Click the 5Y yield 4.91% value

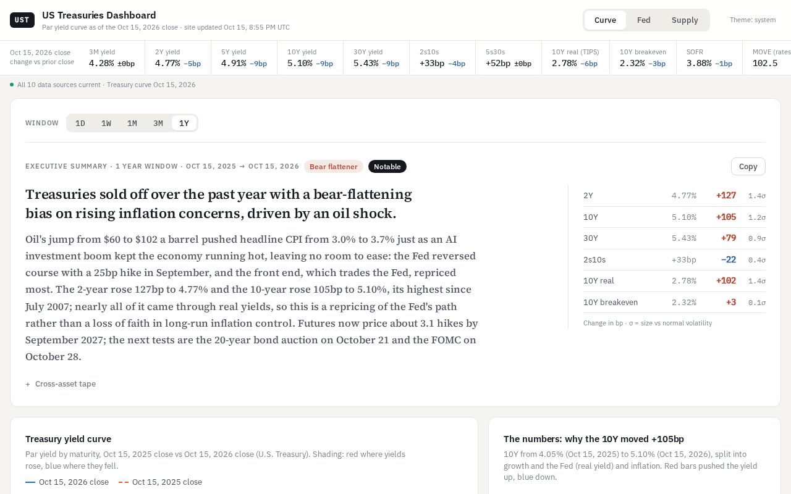[234, 63]
